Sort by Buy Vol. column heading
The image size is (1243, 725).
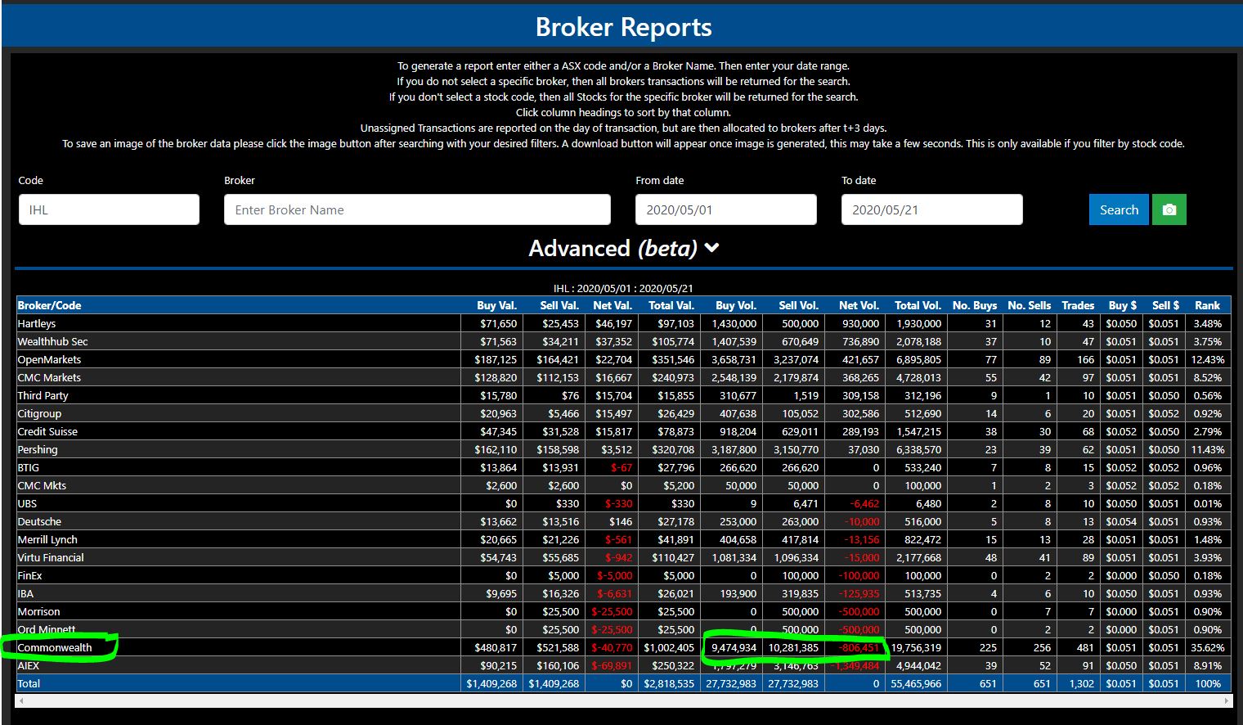[736, 305]
